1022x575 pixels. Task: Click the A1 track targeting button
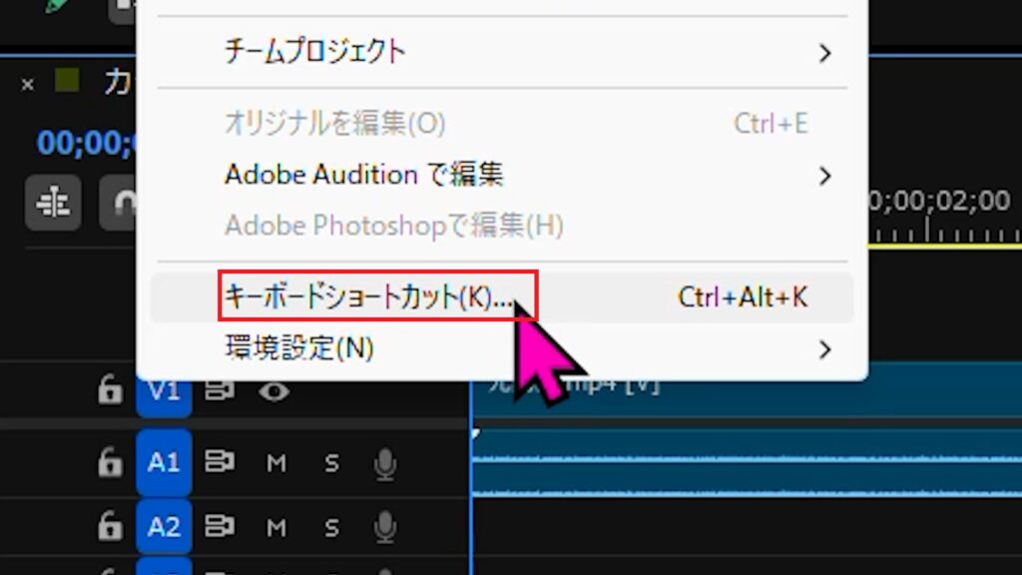tap(164, 462)
